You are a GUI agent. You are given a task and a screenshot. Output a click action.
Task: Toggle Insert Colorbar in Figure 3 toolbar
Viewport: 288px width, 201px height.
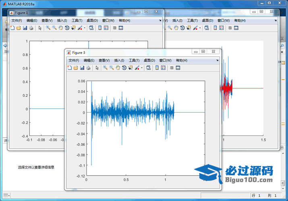click(157, 68)
